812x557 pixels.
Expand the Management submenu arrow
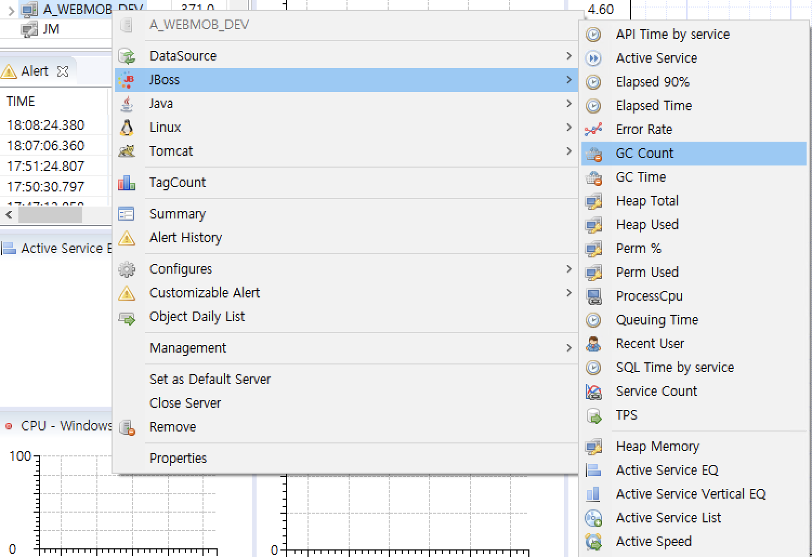568,348
